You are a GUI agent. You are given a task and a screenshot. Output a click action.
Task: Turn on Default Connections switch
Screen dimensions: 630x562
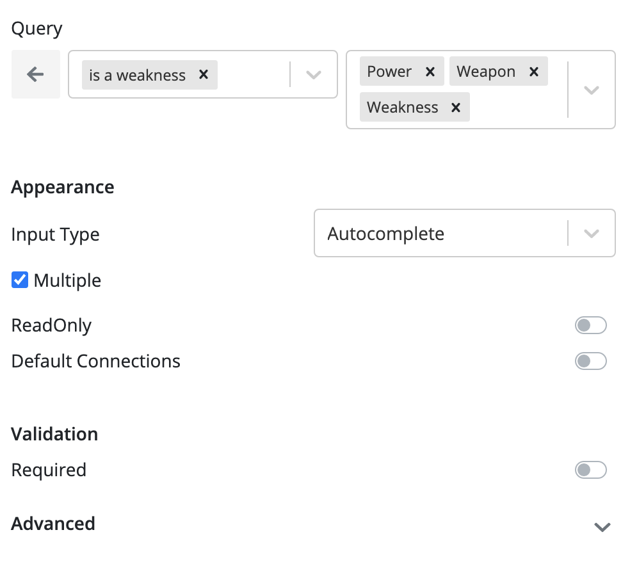click(x=590, y=361)
